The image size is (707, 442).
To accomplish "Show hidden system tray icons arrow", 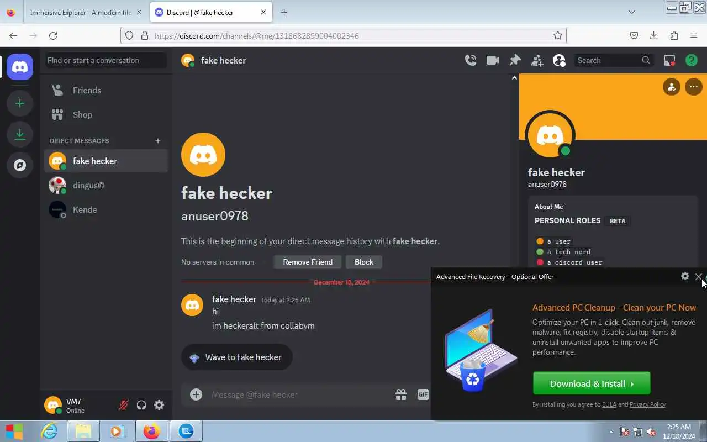I will coord(611,432).
